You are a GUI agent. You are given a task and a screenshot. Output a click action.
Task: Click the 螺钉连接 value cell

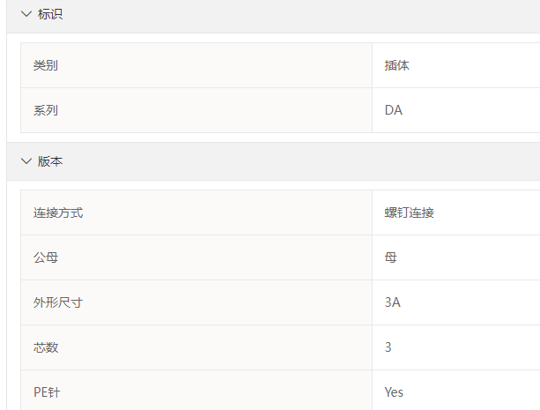tap(456, 212)
